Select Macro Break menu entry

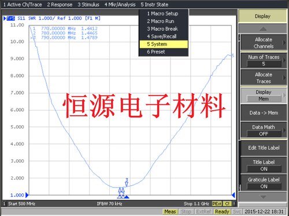[164, 29]
